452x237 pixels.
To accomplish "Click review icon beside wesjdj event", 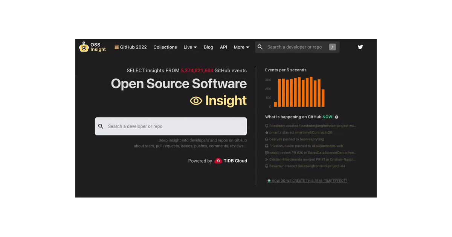I will pyautogui.click(x=267, y=153).
